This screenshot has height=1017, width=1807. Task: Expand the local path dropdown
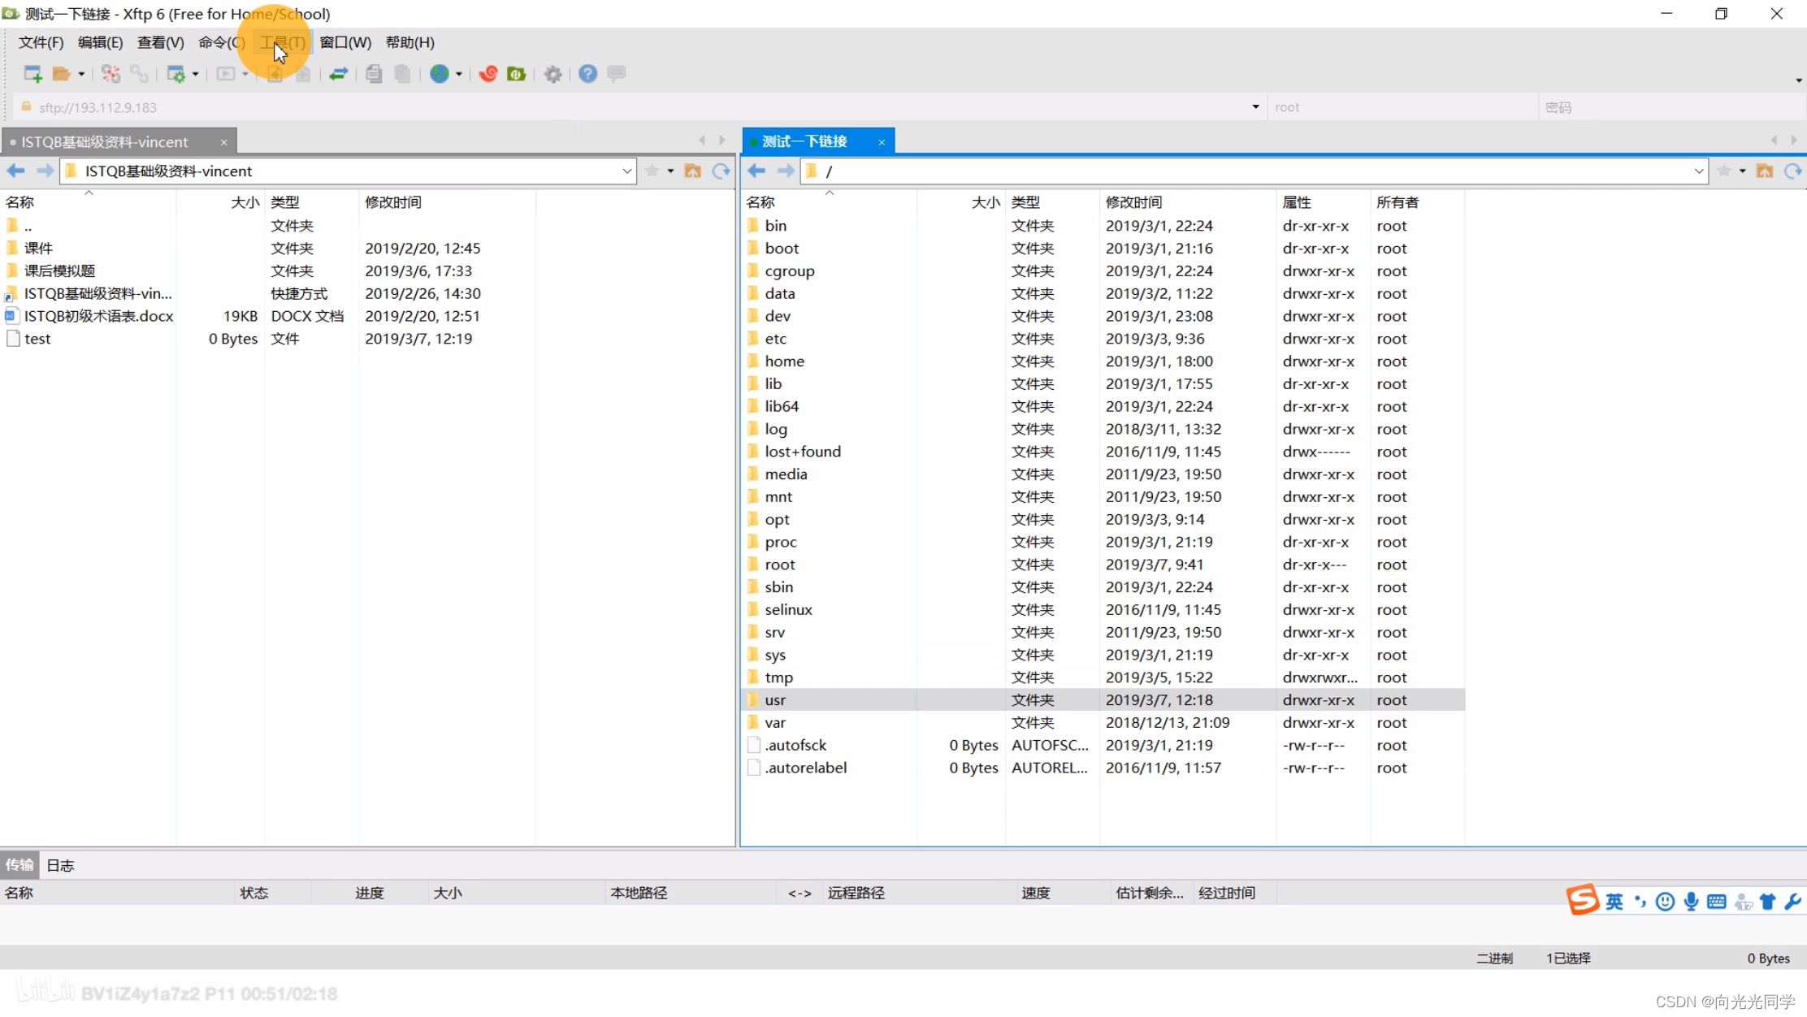coord(626,171)
